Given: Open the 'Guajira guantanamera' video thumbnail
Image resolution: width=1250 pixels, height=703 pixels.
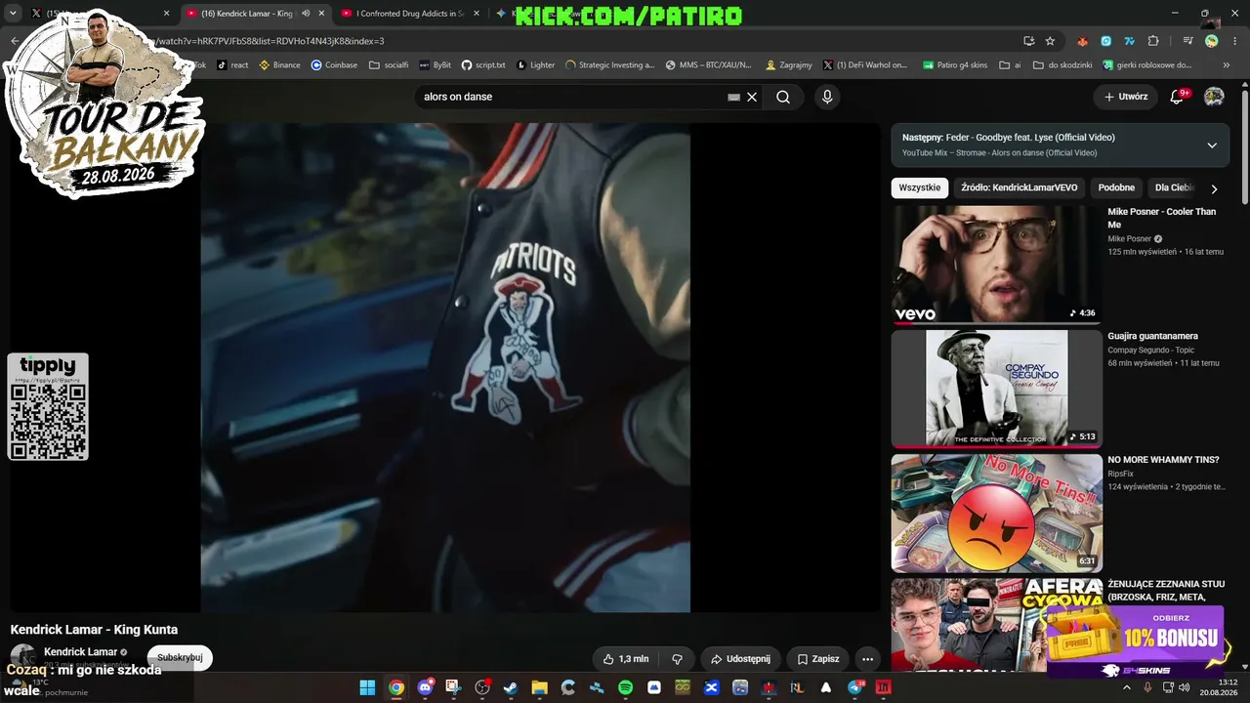Looking at the screenshot, I should click(996, 389).
